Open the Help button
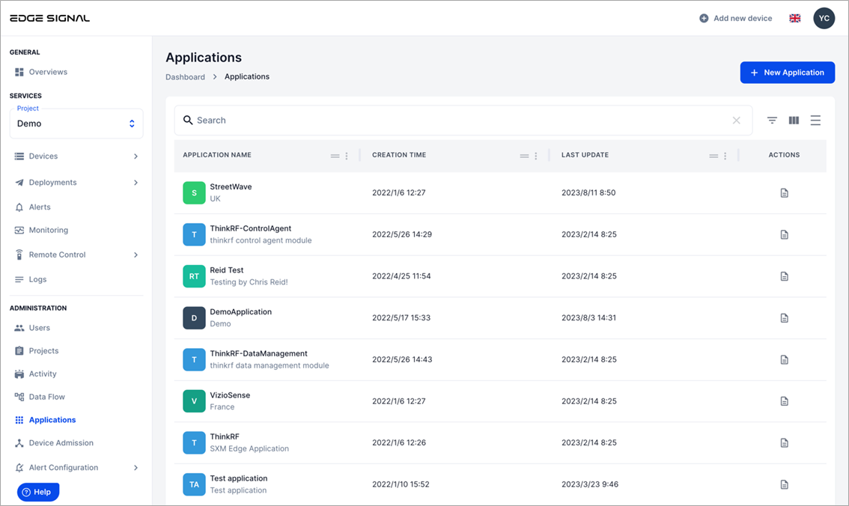The width and height of the screenshot is (849, 506). point(38,492)
